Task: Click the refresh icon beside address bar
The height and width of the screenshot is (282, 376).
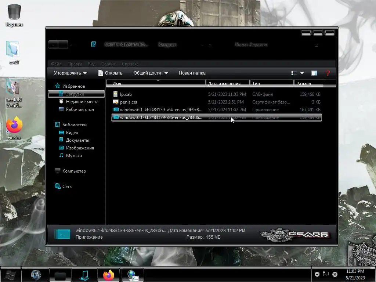Action: point(210,45)
